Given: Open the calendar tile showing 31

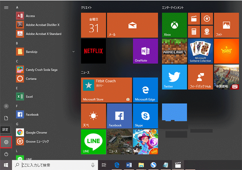Looking at the screenshot, I should point(93,25).
